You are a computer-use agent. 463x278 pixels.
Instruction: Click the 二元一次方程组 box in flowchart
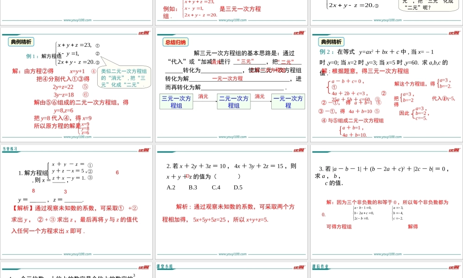pyautogui.click(x=233, y=101)
